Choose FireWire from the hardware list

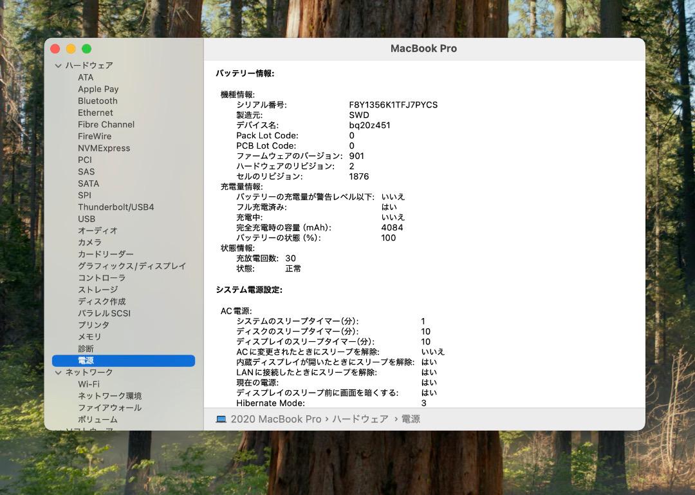pyautogui.click(x=95, y=136)
